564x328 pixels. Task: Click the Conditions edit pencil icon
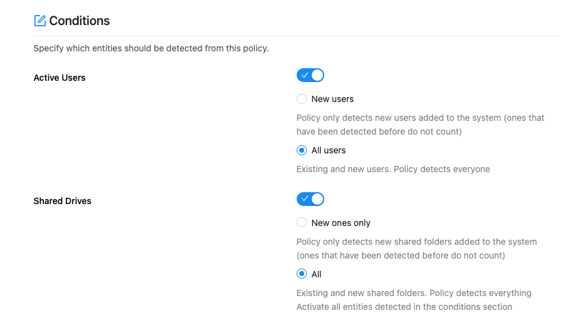(x=40, y=21)
